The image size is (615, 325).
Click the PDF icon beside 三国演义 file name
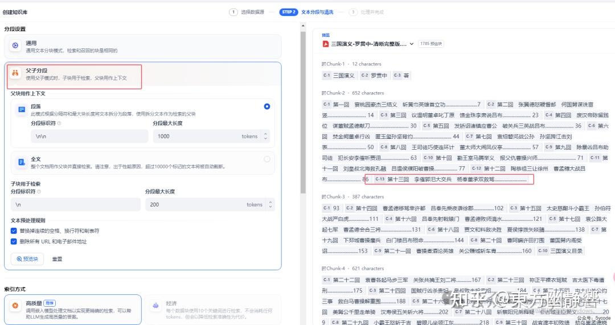click(326, 44)
